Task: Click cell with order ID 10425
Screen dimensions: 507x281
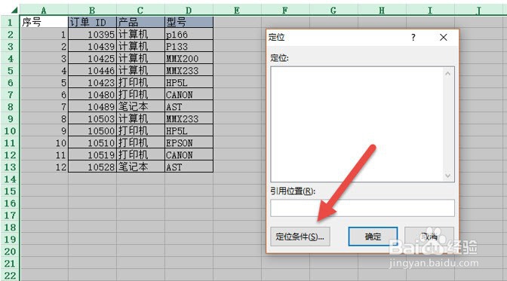Action: pyautogui.click(x=92, y=59)
